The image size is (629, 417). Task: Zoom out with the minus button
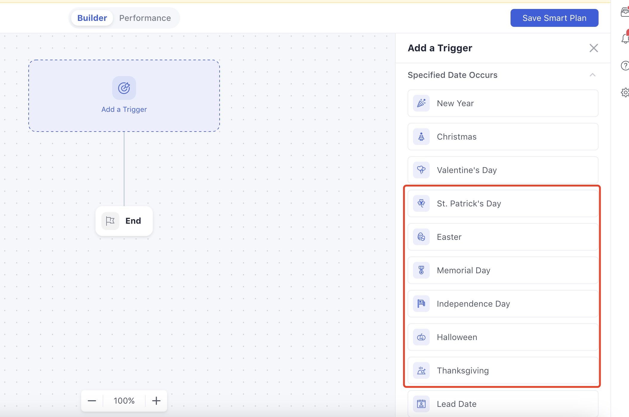tap(92, 401)
